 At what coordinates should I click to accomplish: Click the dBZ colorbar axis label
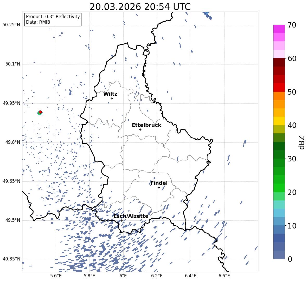tap(302, 142)
